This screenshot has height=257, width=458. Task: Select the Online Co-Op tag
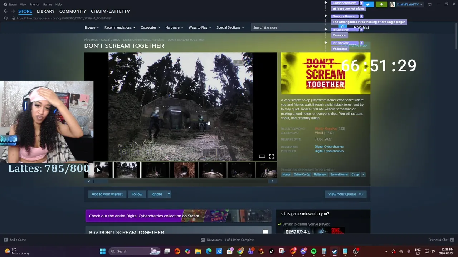302,175
